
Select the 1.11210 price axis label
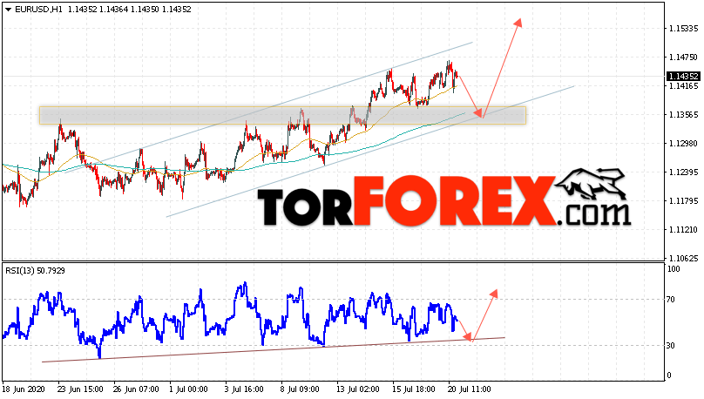click(683, 230)
